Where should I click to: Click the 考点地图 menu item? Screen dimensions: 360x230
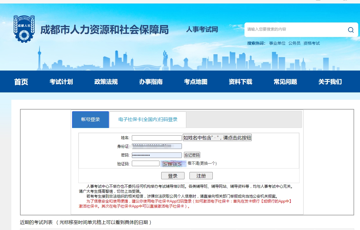click(x=196, y=82)
